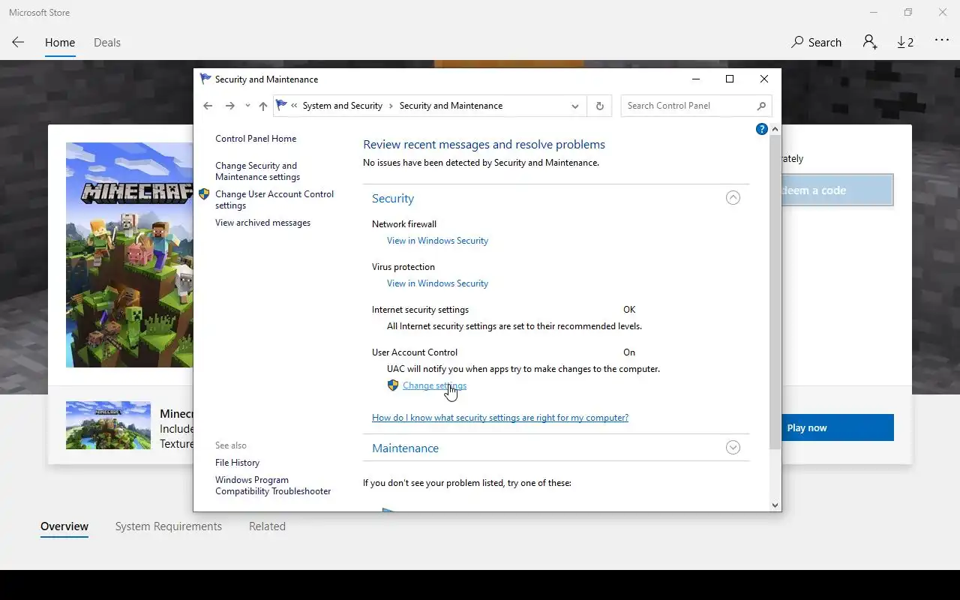Screen dimensions: 960x600
Task: Click Security and Maintenance breadcrumb
Action: pyautogui.click(x=451, y=106)
